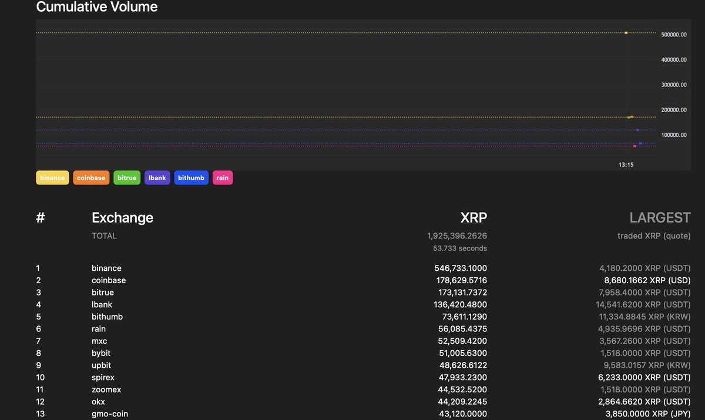Click the traded XRP (quote) subheading

[x=654, y=236]
